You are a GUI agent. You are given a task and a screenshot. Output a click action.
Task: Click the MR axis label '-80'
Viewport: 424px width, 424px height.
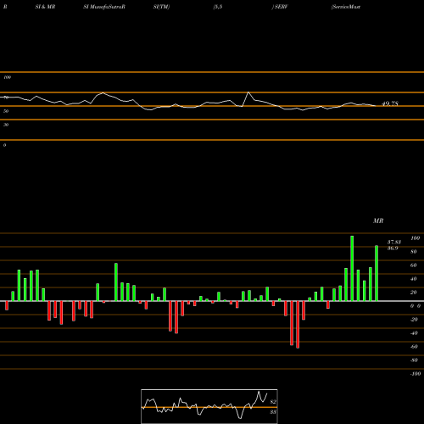414,360
